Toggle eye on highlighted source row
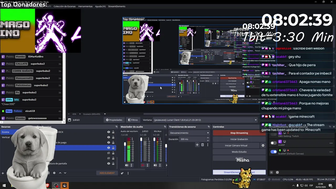Screen dimensions: 336x189 (x=109, y=148)
